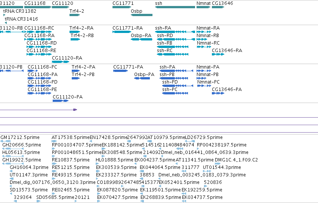The image size is (318, 203).
Task: Click the purple arrow-ended feature line
Action: [x=38, y=110]
